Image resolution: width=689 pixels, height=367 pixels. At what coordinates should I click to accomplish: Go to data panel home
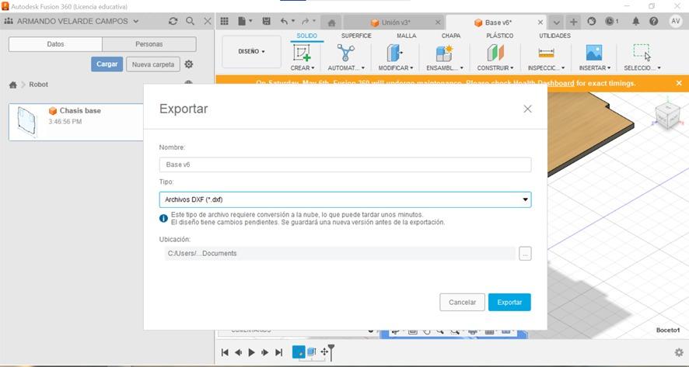pyautogui.click(x=12, y=85)
